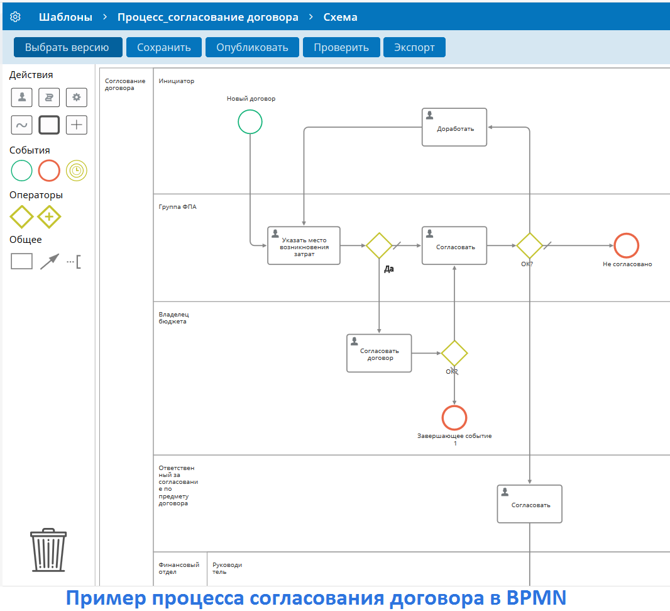Choose the parallel gateway diamond with plus sign
The width and height of the screenshot is (670, 611).
(49, 216)
